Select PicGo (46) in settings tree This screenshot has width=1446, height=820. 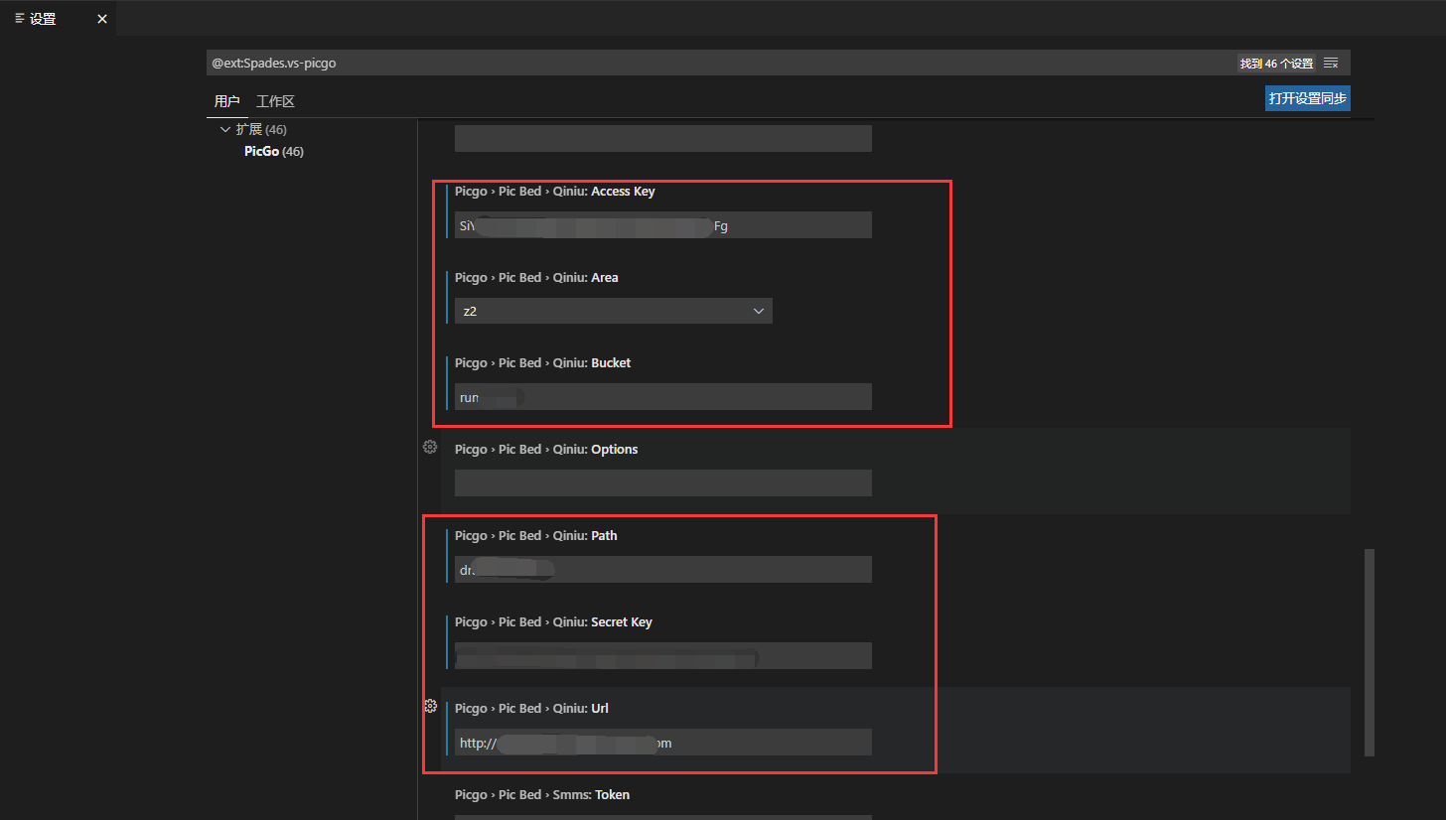[273, 152]
